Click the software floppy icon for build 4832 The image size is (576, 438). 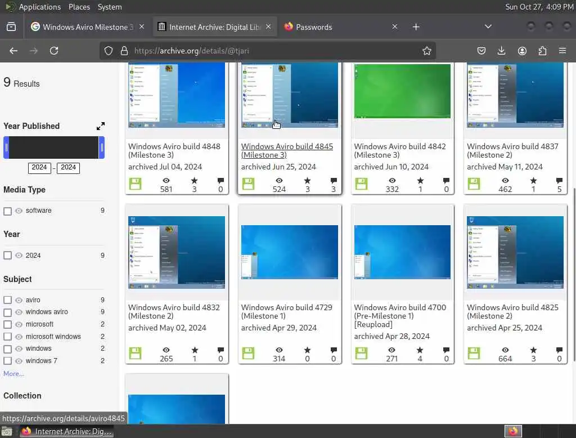(x=135, y=353)
